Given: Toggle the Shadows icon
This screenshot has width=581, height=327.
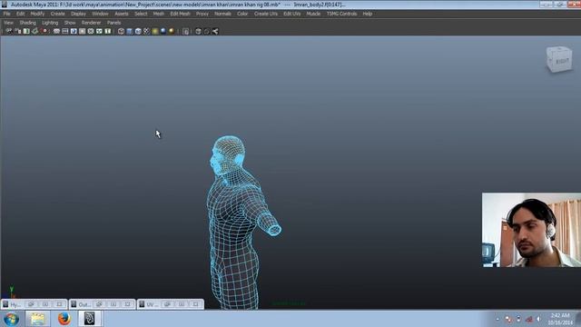Looking at the screenshot, I should [x=163, y=31].
